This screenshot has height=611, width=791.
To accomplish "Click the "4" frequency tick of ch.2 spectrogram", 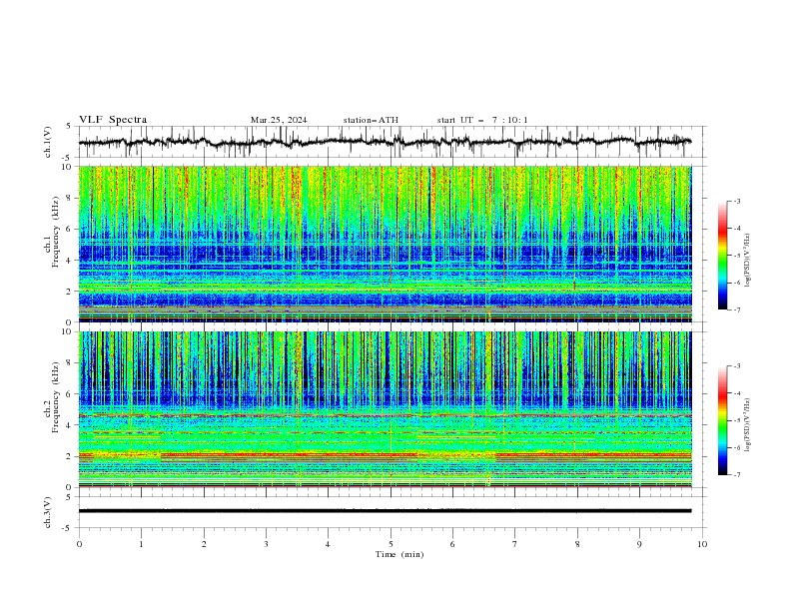I will (x=71, y=425).
